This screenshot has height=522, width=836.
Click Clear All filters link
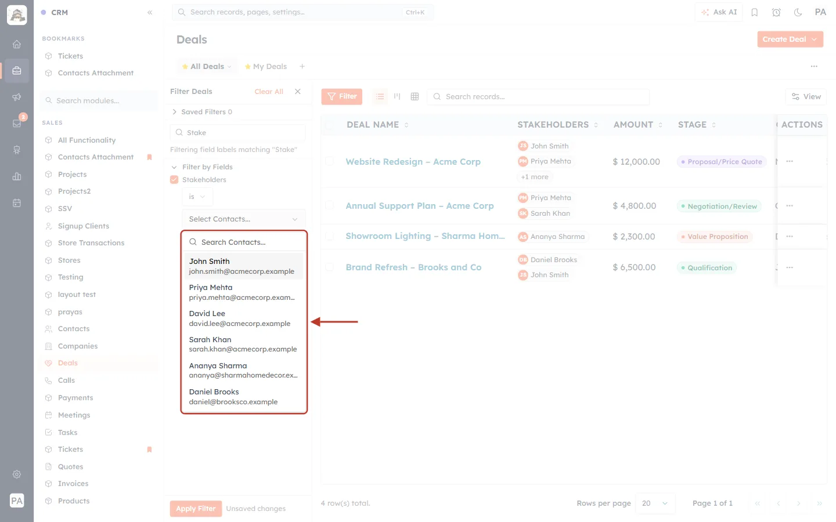click(269, 92)
